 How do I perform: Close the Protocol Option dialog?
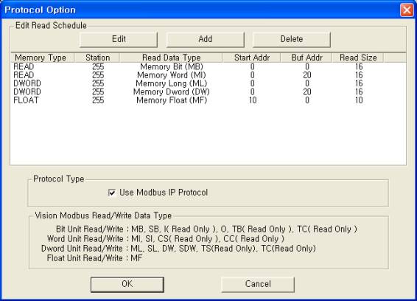click(x=407, y=10)
